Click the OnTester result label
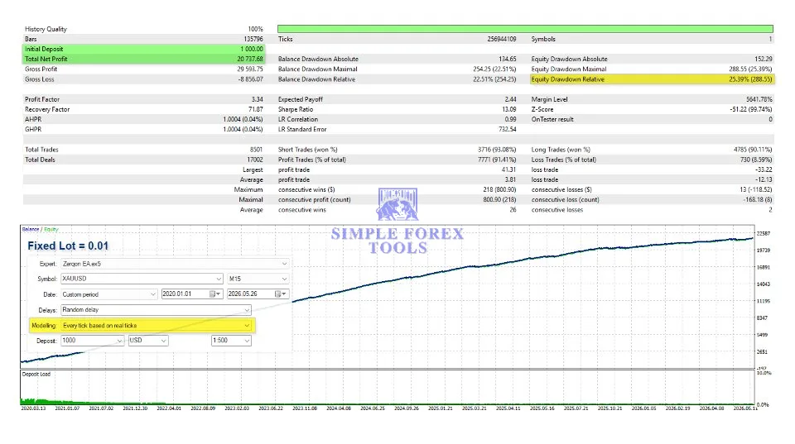Viewport: 795px width, 444px height. coord(552,120)
